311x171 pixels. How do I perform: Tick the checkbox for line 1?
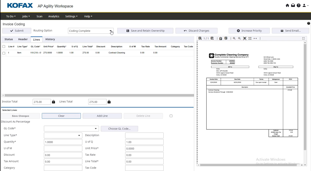click(x=4, y=53)
